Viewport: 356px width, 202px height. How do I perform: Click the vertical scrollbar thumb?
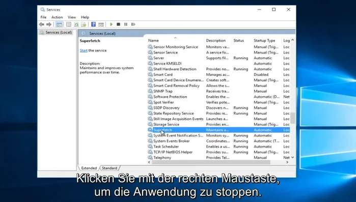coord(293,118)
